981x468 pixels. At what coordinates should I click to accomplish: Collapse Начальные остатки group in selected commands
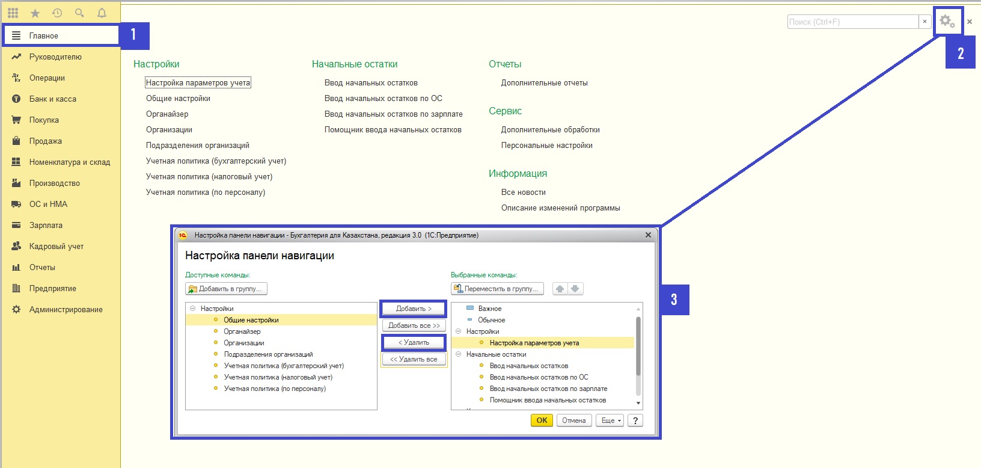pos(459,354)
